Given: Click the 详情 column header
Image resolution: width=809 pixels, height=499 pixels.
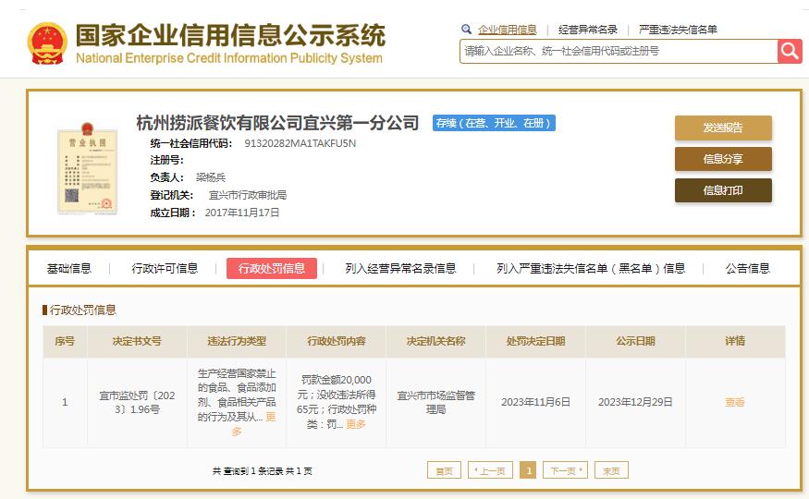Looking at the screenshot, I should coord(735,341).
